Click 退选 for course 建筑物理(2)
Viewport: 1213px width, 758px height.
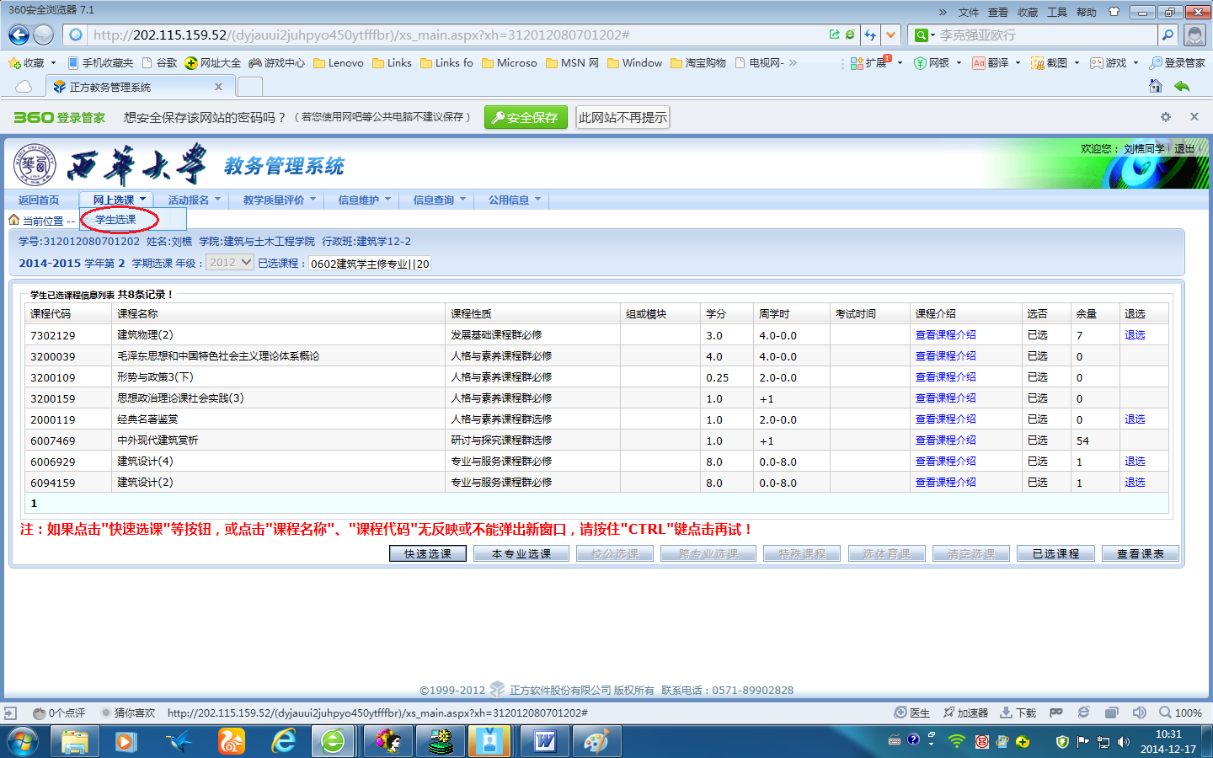point(1135,335)
